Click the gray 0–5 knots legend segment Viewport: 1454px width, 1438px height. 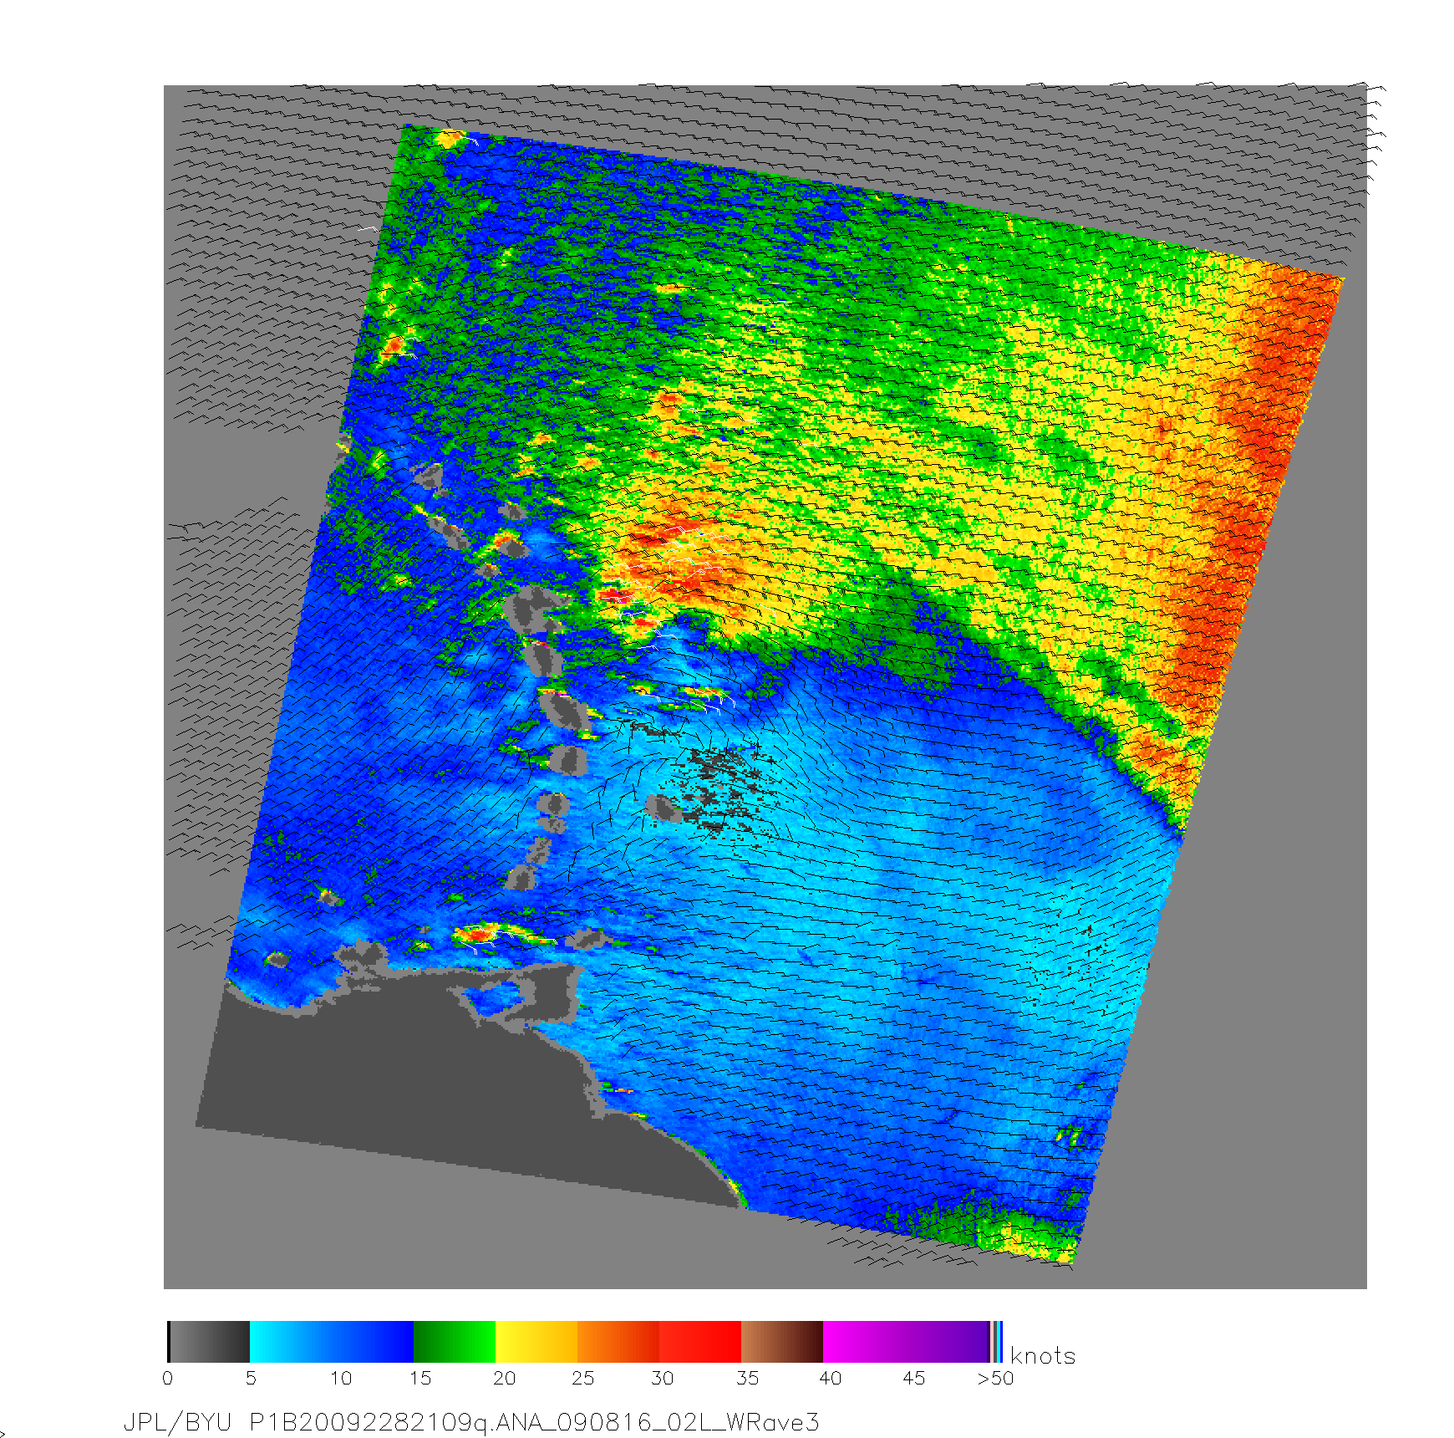click(209, 1342)
